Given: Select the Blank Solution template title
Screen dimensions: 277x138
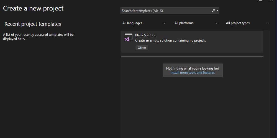Looking at the screenshot, I should pos(146,35).
